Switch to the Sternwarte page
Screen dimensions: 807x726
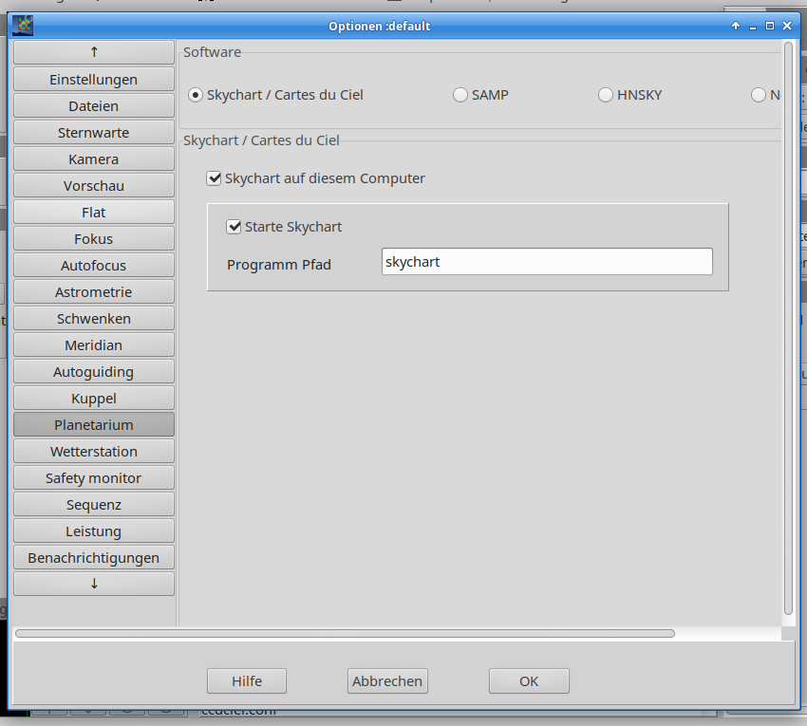click(94, 132)
